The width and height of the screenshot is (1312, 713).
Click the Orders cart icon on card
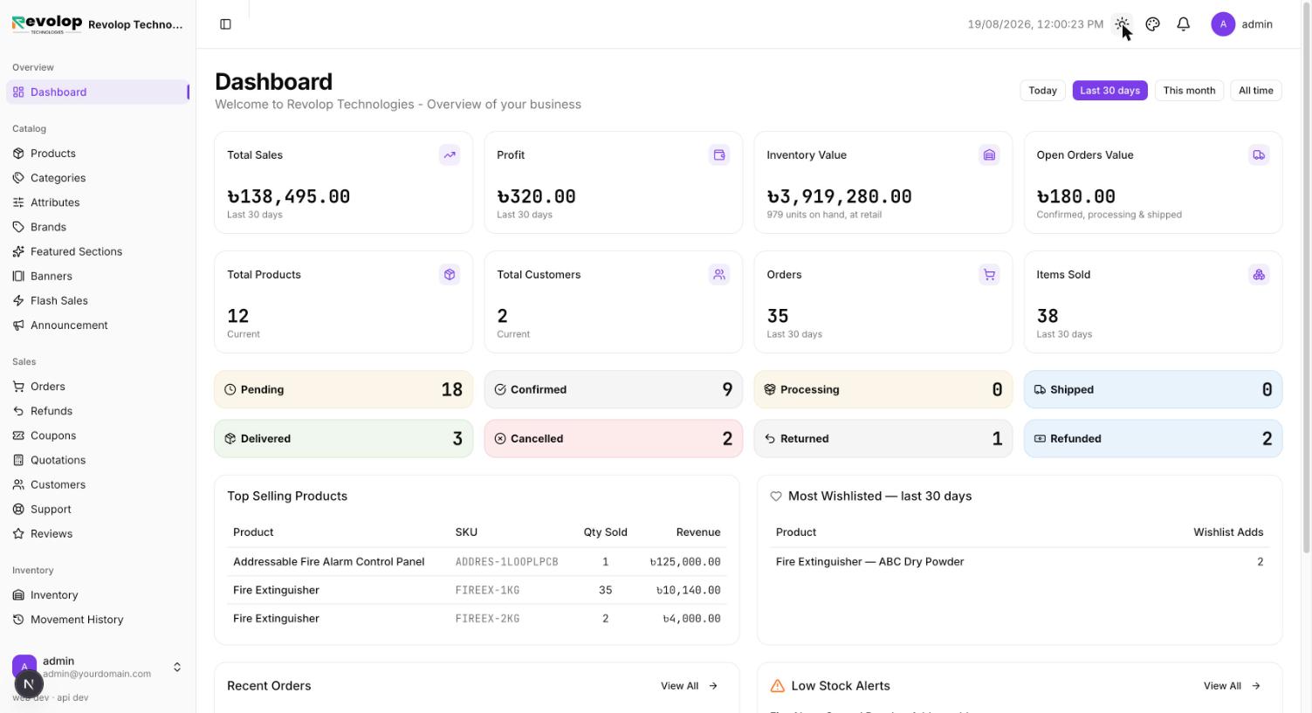pos(989,275)
